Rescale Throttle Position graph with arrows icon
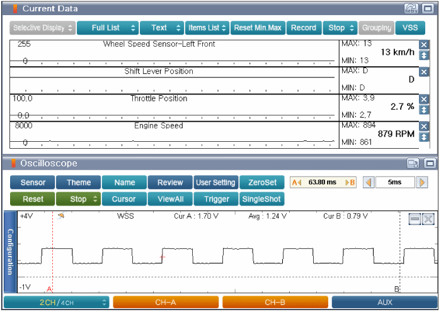Viewport: 441px width, 312px height. [x=424, y=110]
